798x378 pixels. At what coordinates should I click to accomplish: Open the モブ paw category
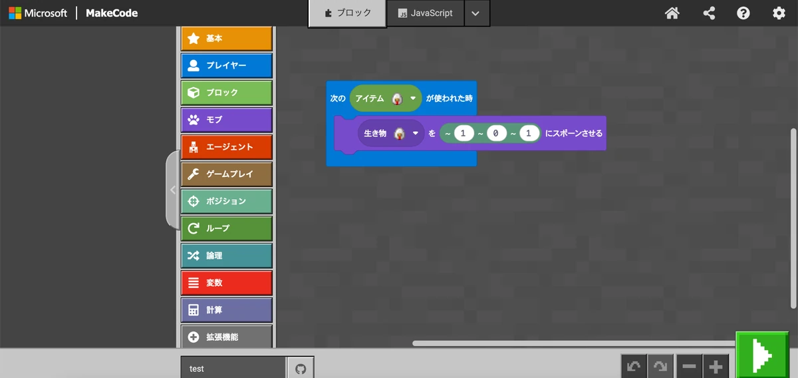(226, 120)
